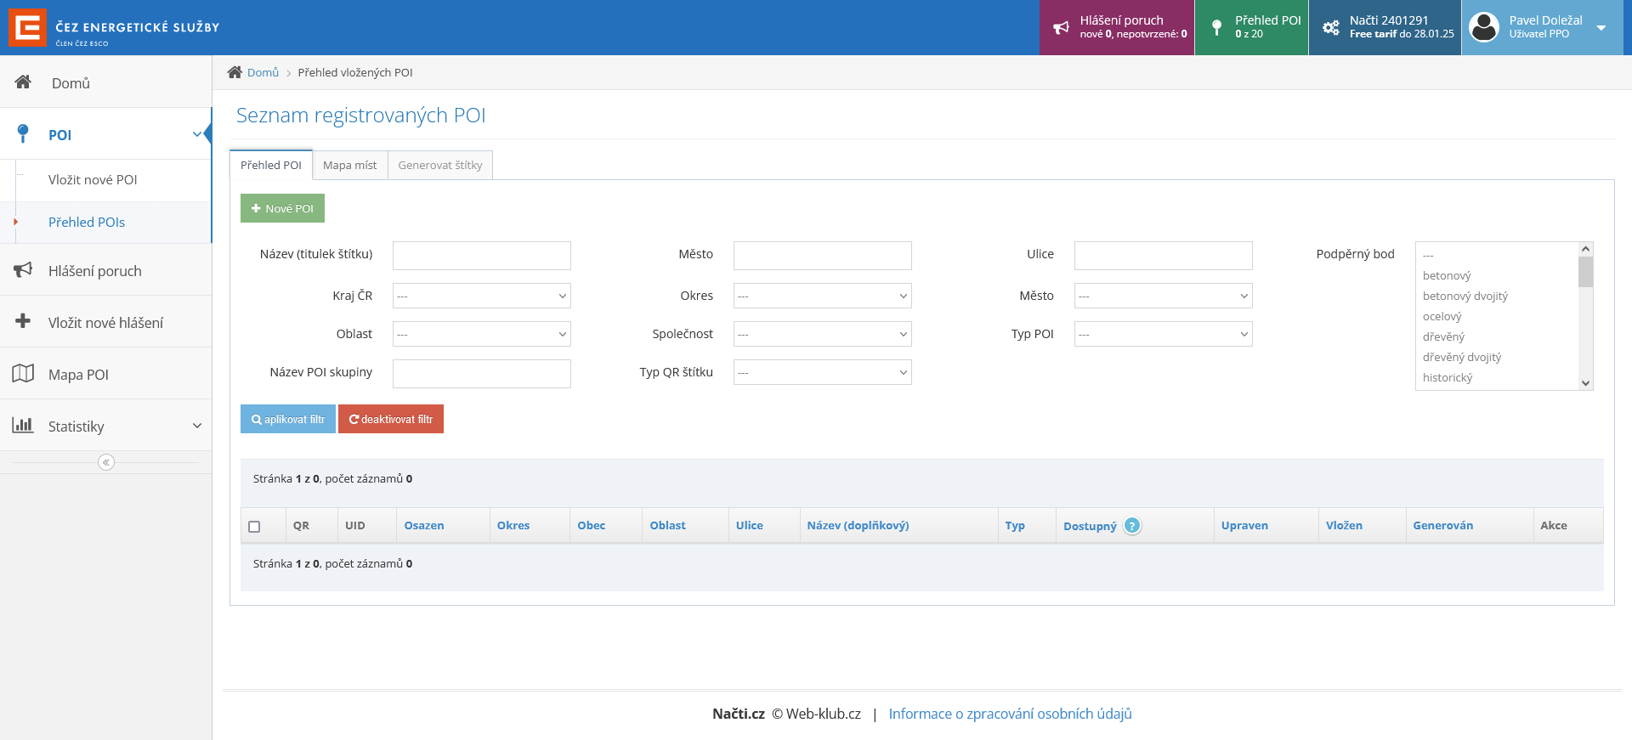
Task: Click the gears icon beside Načti 2401291
Action: tap(1330, 27)
